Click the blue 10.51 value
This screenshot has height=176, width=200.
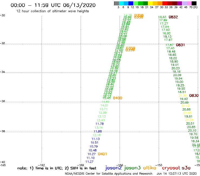point(94,142)
